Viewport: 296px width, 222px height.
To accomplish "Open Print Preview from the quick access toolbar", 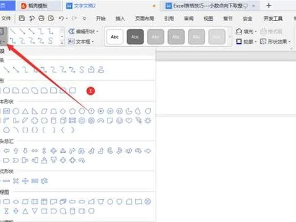I will pyautogui.click(x=51, y=18).
